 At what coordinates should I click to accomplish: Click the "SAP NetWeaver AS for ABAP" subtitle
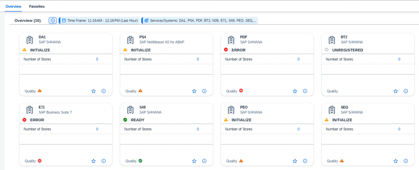pyautogui.click(x=162, y=42)
